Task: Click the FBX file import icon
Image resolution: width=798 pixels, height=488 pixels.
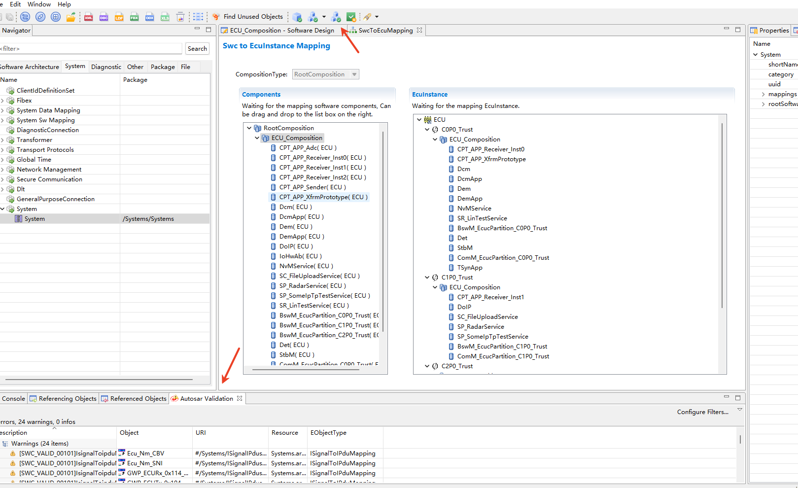Action: pos(135,17)
